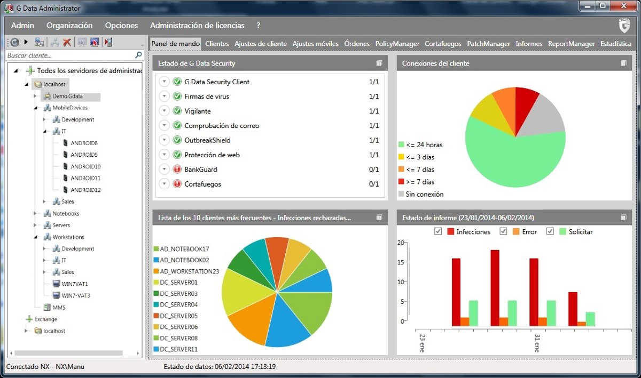Click the monitor with red cursor icon

(x=95, y=42)
